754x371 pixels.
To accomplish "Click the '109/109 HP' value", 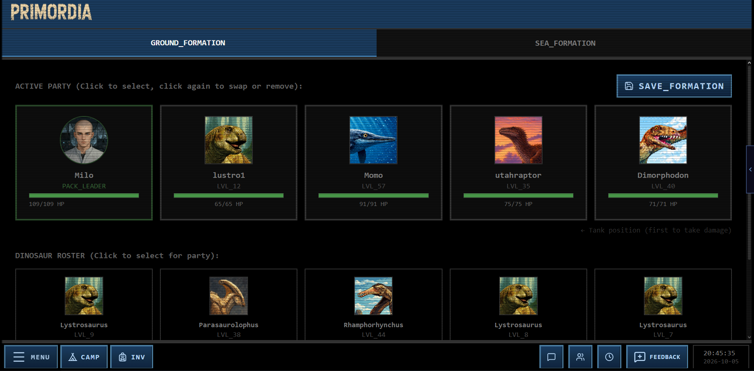I will pyautogui.click(x=47, y=204).
